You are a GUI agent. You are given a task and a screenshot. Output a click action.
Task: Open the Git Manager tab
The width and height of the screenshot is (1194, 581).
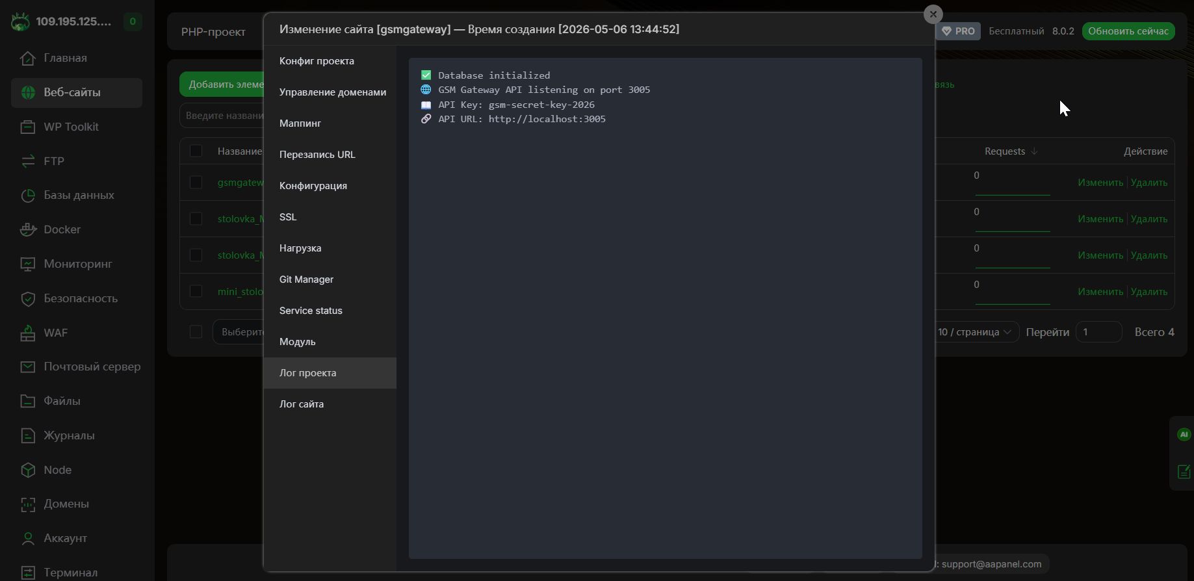click(306, 279)
